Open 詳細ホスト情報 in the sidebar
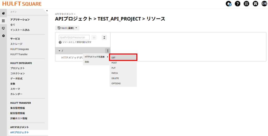 (x=19, y=118)
